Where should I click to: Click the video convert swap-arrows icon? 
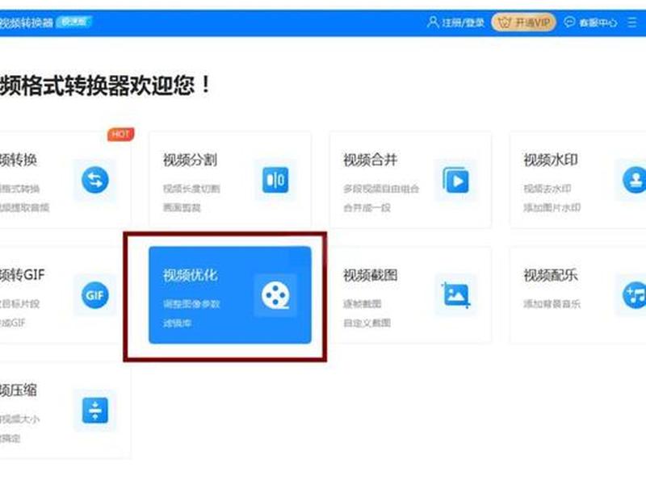(95, 180)
